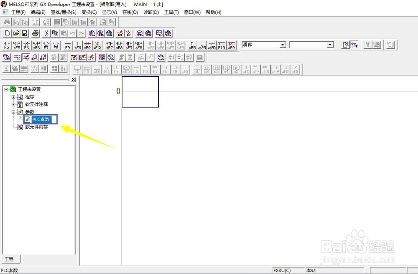Click the pencil-to-PLC write icon
The height and width of the screenshot is (274, 418).
(x=120, y=33)
